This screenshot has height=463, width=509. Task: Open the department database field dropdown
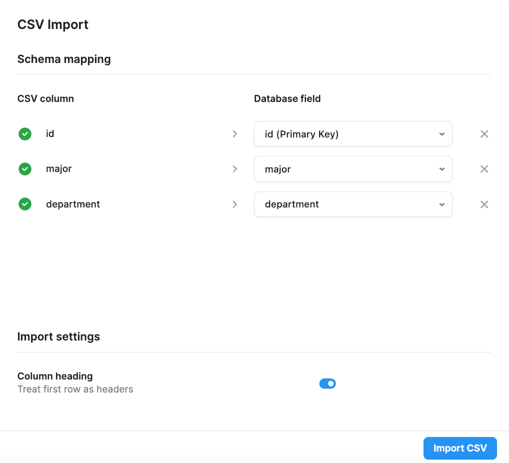(353, 204)
